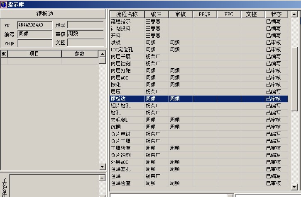
Task: Click parameter list scroll down arrow
Action: [102, 167]
